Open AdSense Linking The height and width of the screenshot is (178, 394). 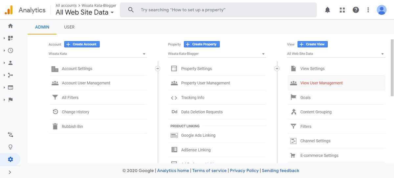tap(217, 150)
